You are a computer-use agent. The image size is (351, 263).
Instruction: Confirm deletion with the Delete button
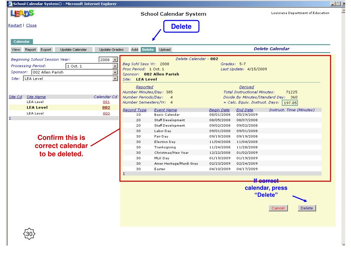pyautogui.click(x=307, y=208)
